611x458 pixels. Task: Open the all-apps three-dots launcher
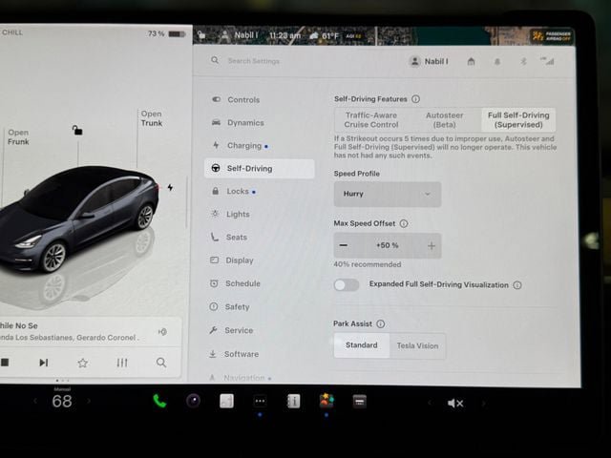tap(260, 401)
